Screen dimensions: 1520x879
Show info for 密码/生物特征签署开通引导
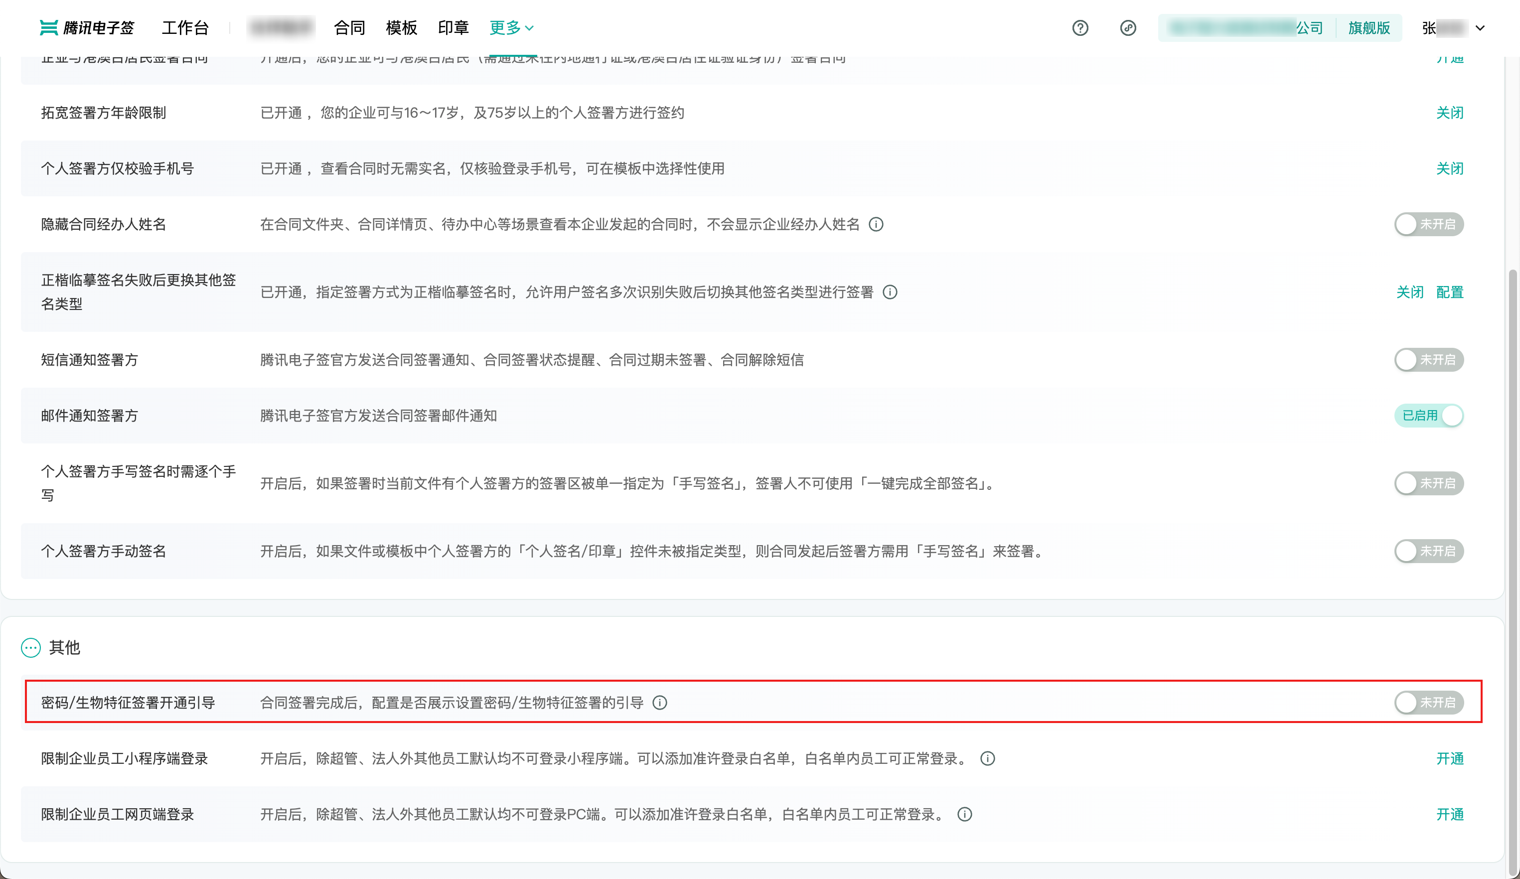(x=660, y=702)
